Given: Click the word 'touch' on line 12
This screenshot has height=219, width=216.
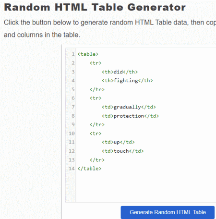Looking at the screenshot, I should pos(121,151).
